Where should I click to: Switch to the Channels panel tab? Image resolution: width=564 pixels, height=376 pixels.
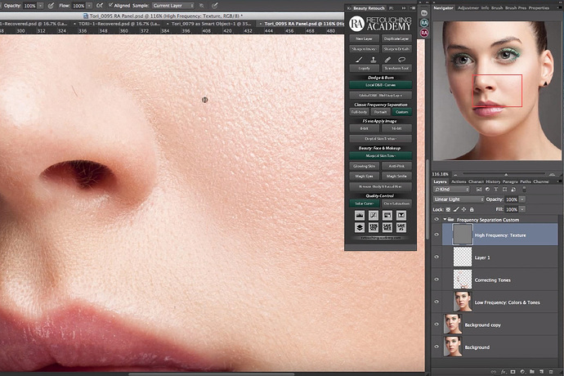540,181
